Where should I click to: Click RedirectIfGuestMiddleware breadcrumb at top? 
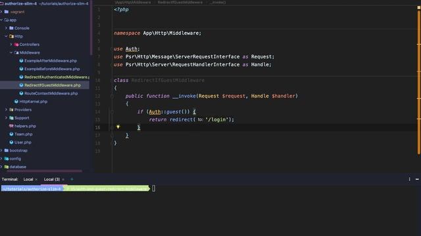(x=180, y=3)
